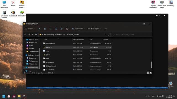Open the Yandex desktop shortcut
The height and width of the screenshot is (99, 177).
pos(13,4)
